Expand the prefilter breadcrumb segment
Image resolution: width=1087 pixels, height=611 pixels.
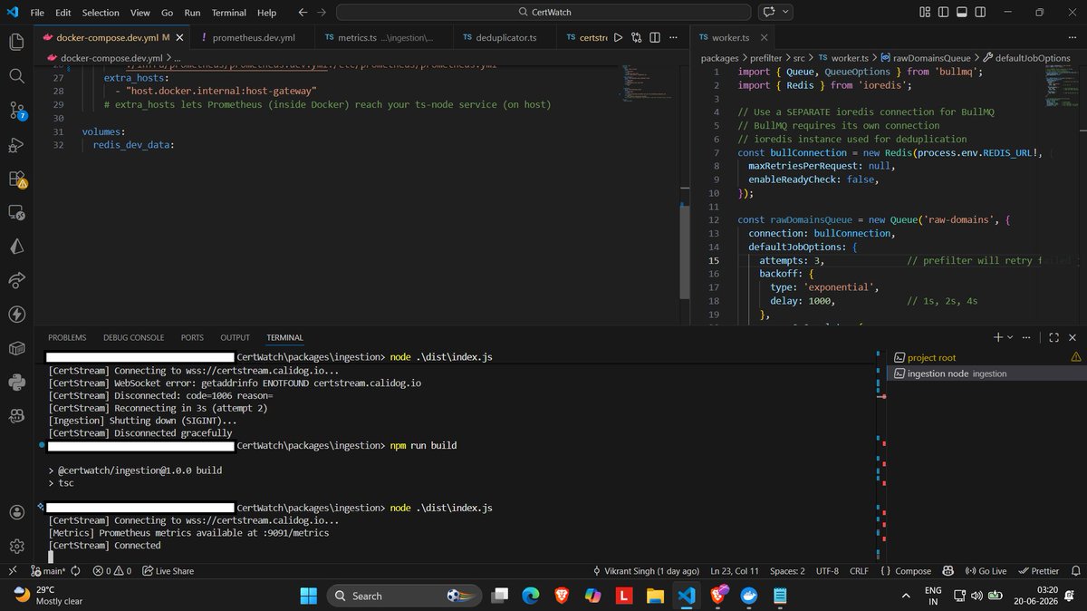click(x=766, y=57)
